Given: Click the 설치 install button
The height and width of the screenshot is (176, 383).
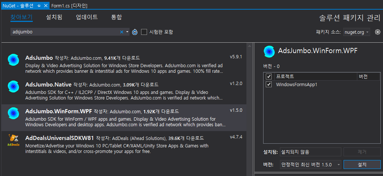Looking at the screenshot, I should pos(362,164).
